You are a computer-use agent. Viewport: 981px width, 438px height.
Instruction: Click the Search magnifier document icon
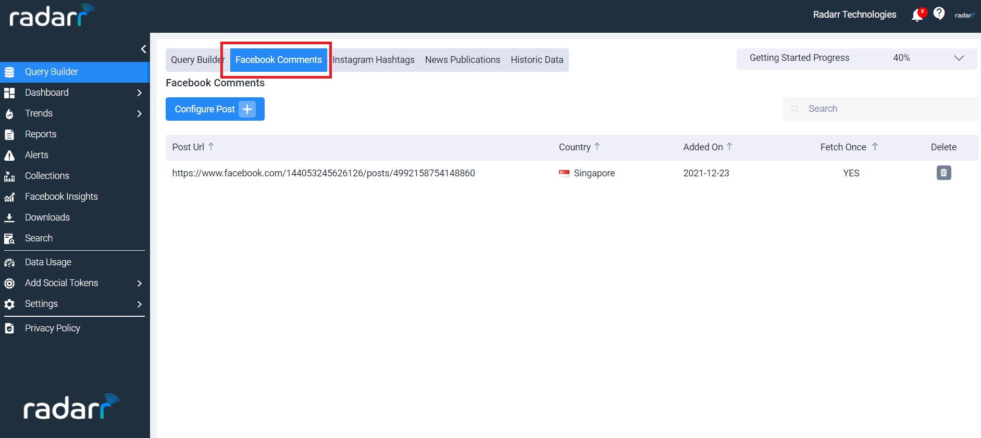pyautogui.click(x=9, y=239)
